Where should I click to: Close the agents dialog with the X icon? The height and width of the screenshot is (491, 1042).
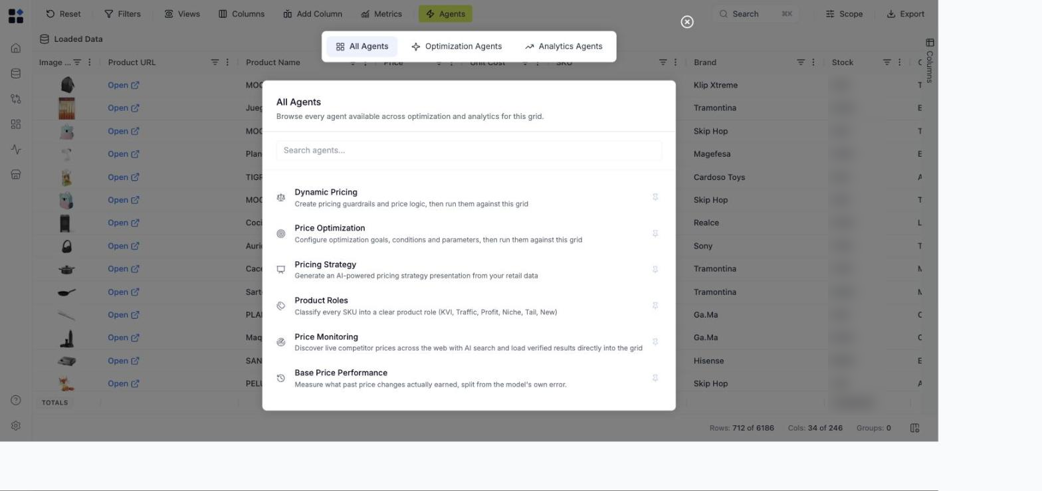point(687,22)
